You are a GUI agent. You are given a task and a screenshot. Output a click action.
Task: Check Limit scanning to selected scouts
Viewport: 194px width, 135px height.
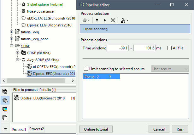tap(86, 69)
